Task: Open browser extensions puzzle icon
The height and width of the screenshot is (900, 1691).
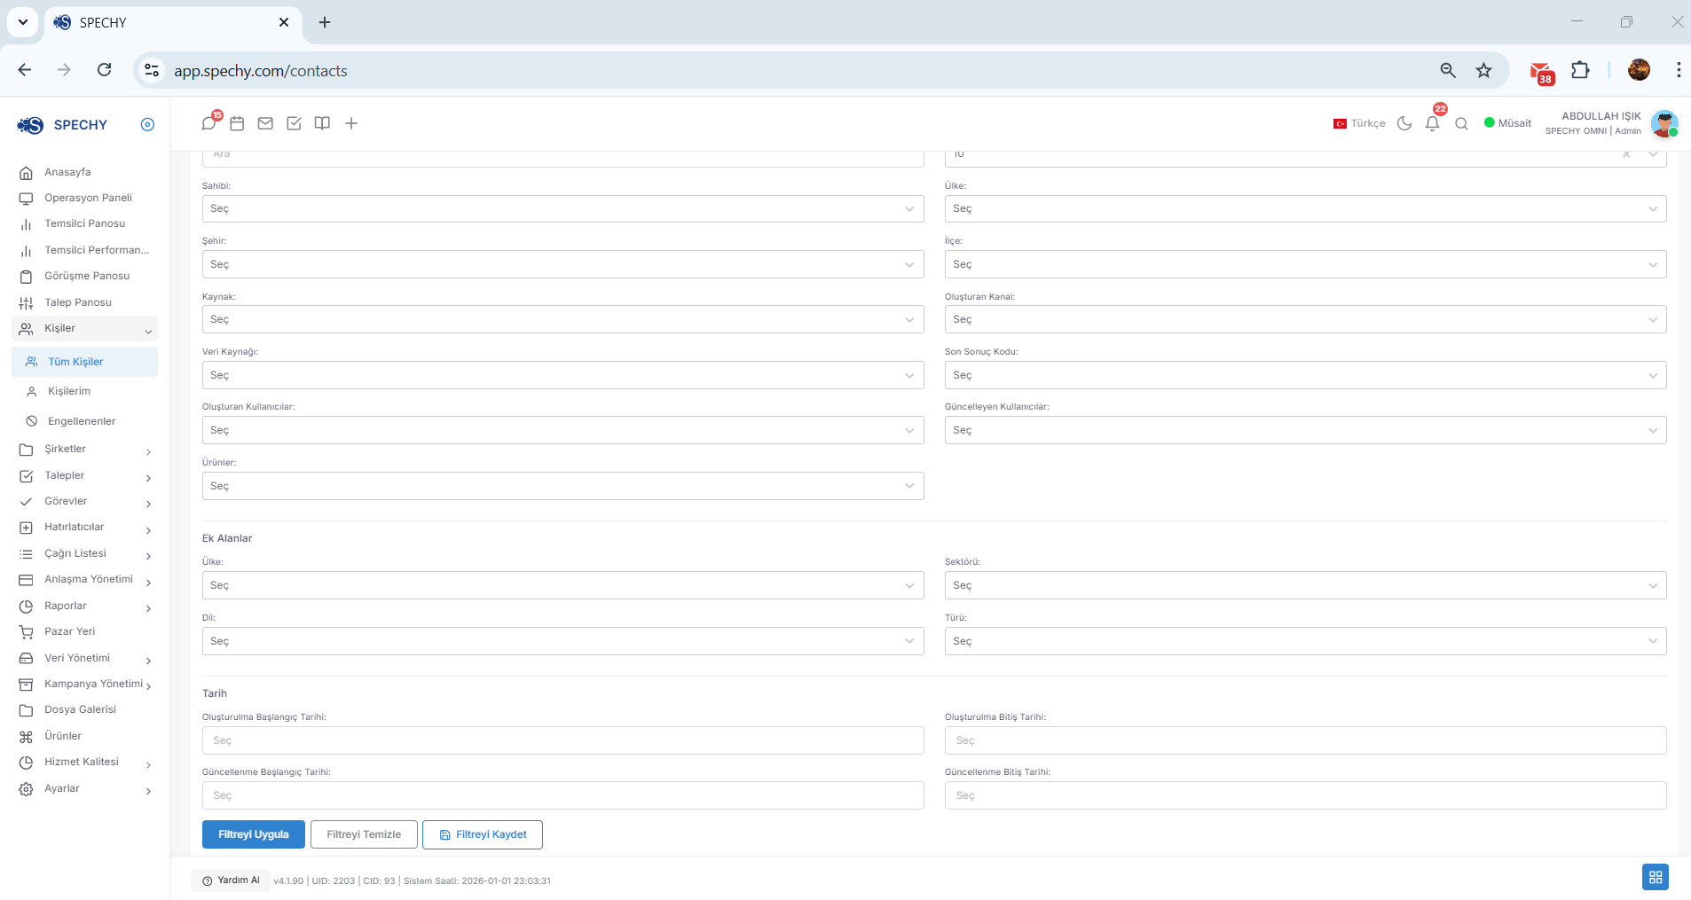Action: pyautogui.click(x=1580, y=70)
